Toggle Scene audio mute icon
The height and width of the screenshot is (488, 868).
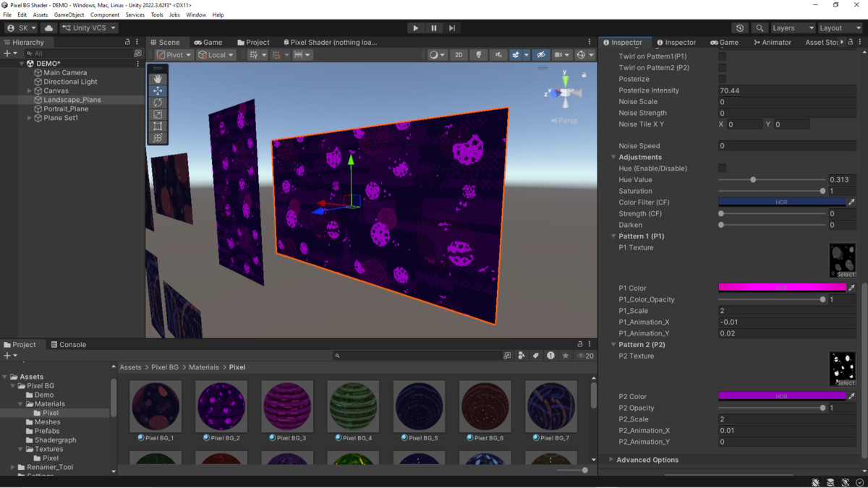pyautogui.click(x=498, y=55)
